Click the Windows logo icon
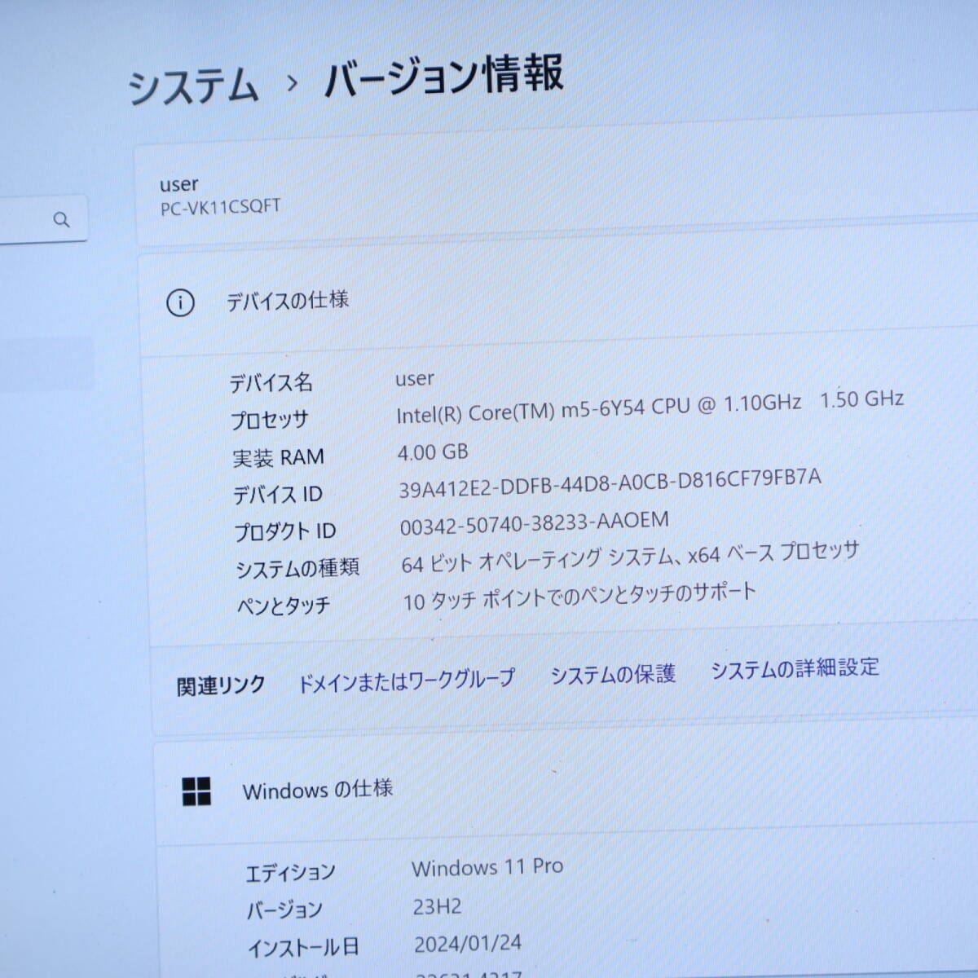The image size is (978, 978). [196, 791]
